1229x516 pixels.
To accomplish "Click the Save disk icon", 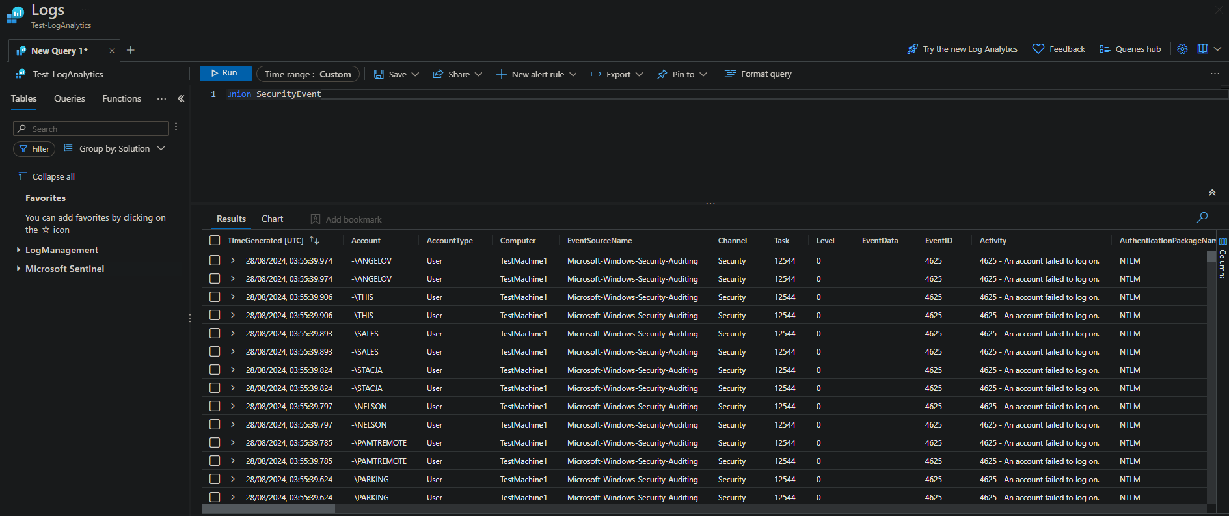I will 379,74.
